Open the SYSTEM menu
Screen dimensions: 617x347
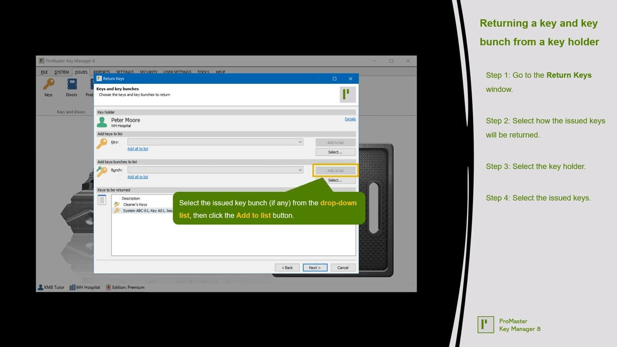62,72
